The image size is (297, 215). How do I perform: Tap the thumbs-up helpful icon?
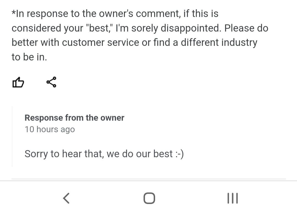coord(18,82)
